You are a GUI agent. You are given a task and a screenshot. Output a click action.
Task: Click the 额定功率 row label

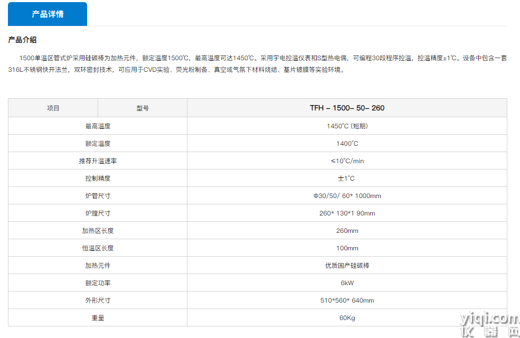[x=98, y=283]
